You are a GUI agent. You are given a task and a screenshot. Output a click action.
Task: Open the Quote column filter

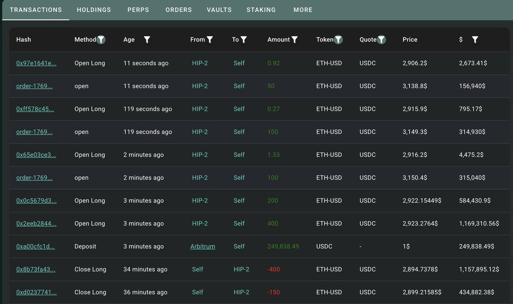tap(381, 39)
